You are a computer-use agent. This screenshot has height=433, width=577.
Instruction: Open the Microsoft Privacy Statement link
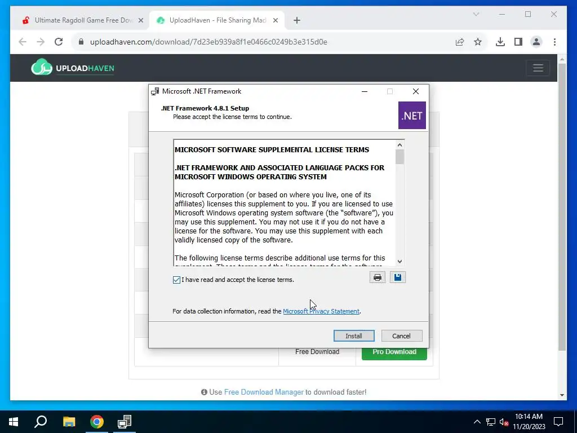point(321,311)
